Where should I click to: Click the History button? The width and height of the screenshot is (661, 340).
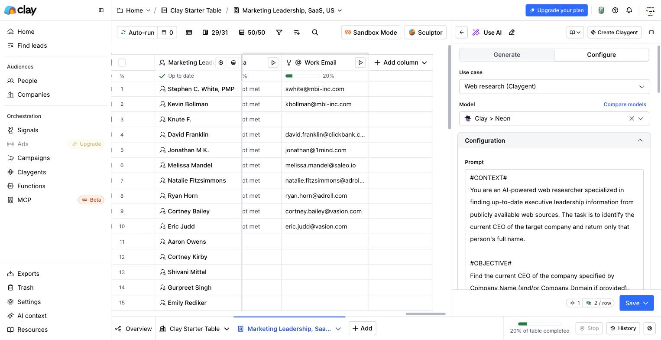pyautogui.click(x=623, y=328)
